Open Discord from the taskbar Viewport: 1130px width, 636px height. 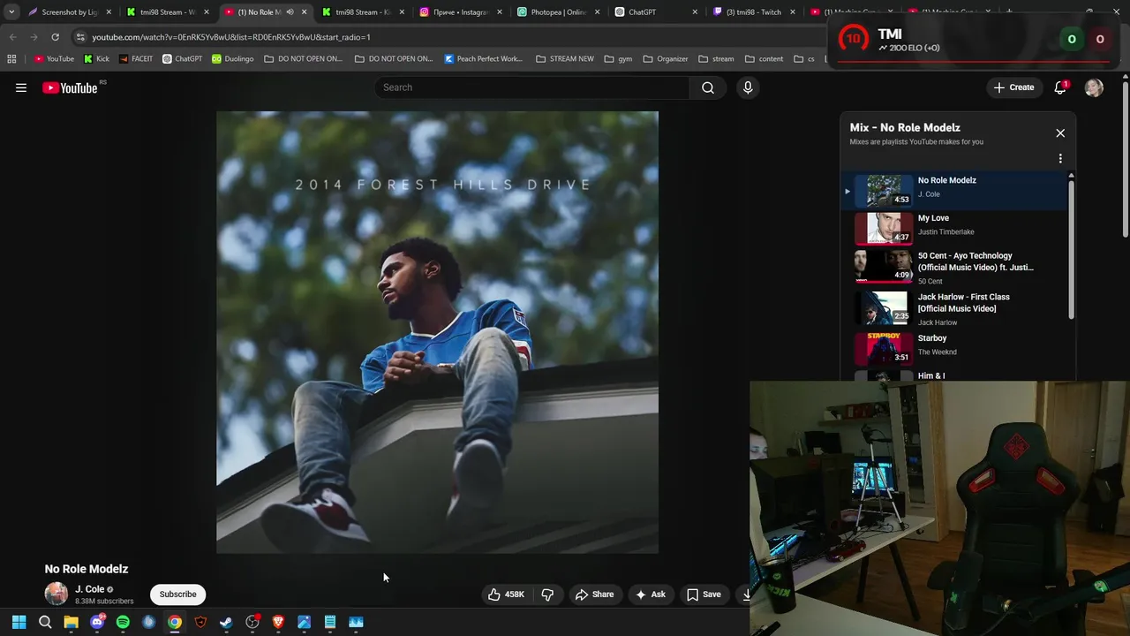(x=97, y=622)
